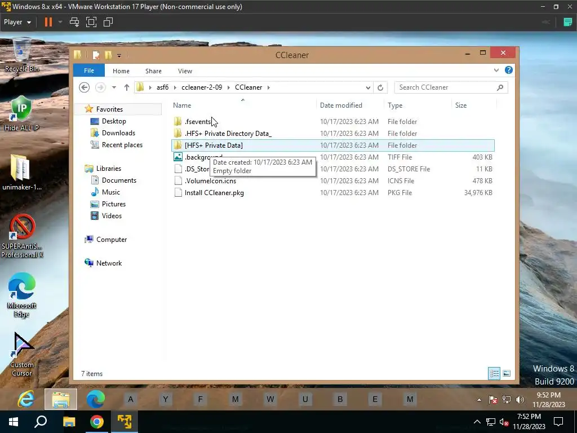Screen dimensions: 577x433
Task: Enter VMware full screen mode
Action: 91,22
